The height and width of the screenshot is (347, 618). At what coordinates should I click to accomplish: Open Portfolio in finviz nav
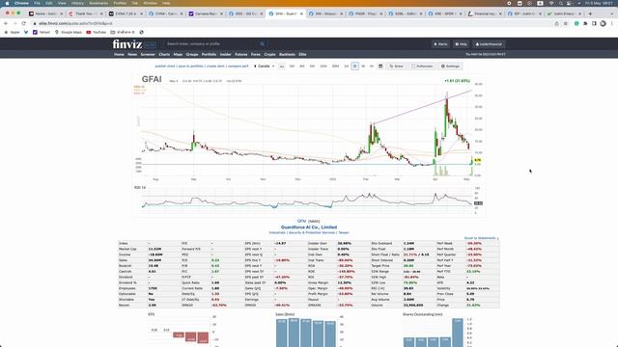tap(209, 54)
